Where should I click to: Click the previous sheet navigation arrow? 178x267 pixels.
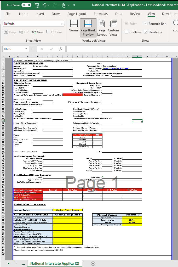[9, 264]
